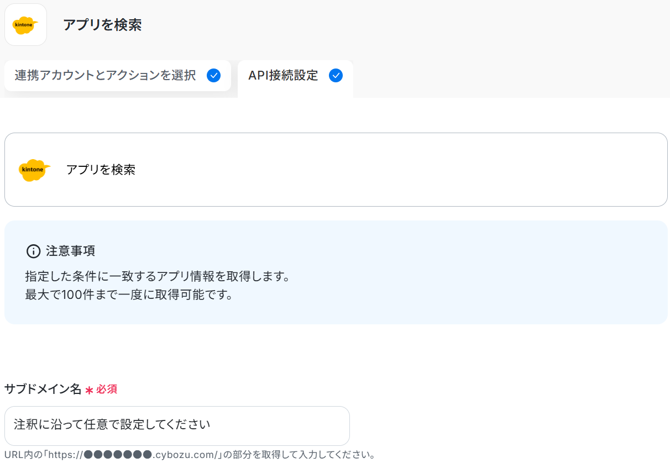
Task: Click the 注意事項 heading
Action: click(x=70, y=251)
